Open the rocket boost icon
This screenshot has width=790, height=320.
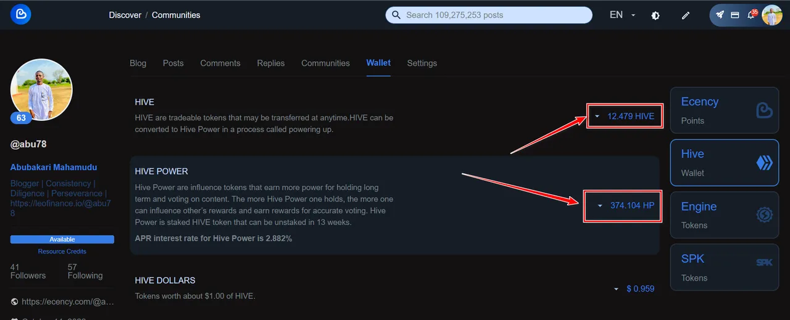coord(720,15)
